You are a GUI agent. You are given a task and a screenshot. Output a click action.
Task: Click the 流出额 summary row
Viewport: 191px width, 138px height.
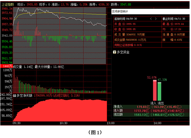point(151,115)
